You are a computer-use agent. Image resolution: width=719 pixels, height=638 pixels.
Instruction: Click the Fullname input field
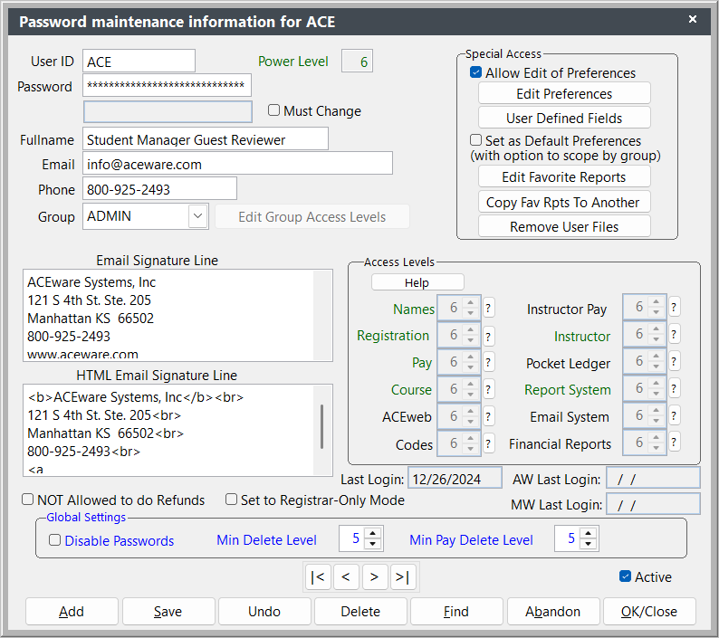click(x=206, y=138)
